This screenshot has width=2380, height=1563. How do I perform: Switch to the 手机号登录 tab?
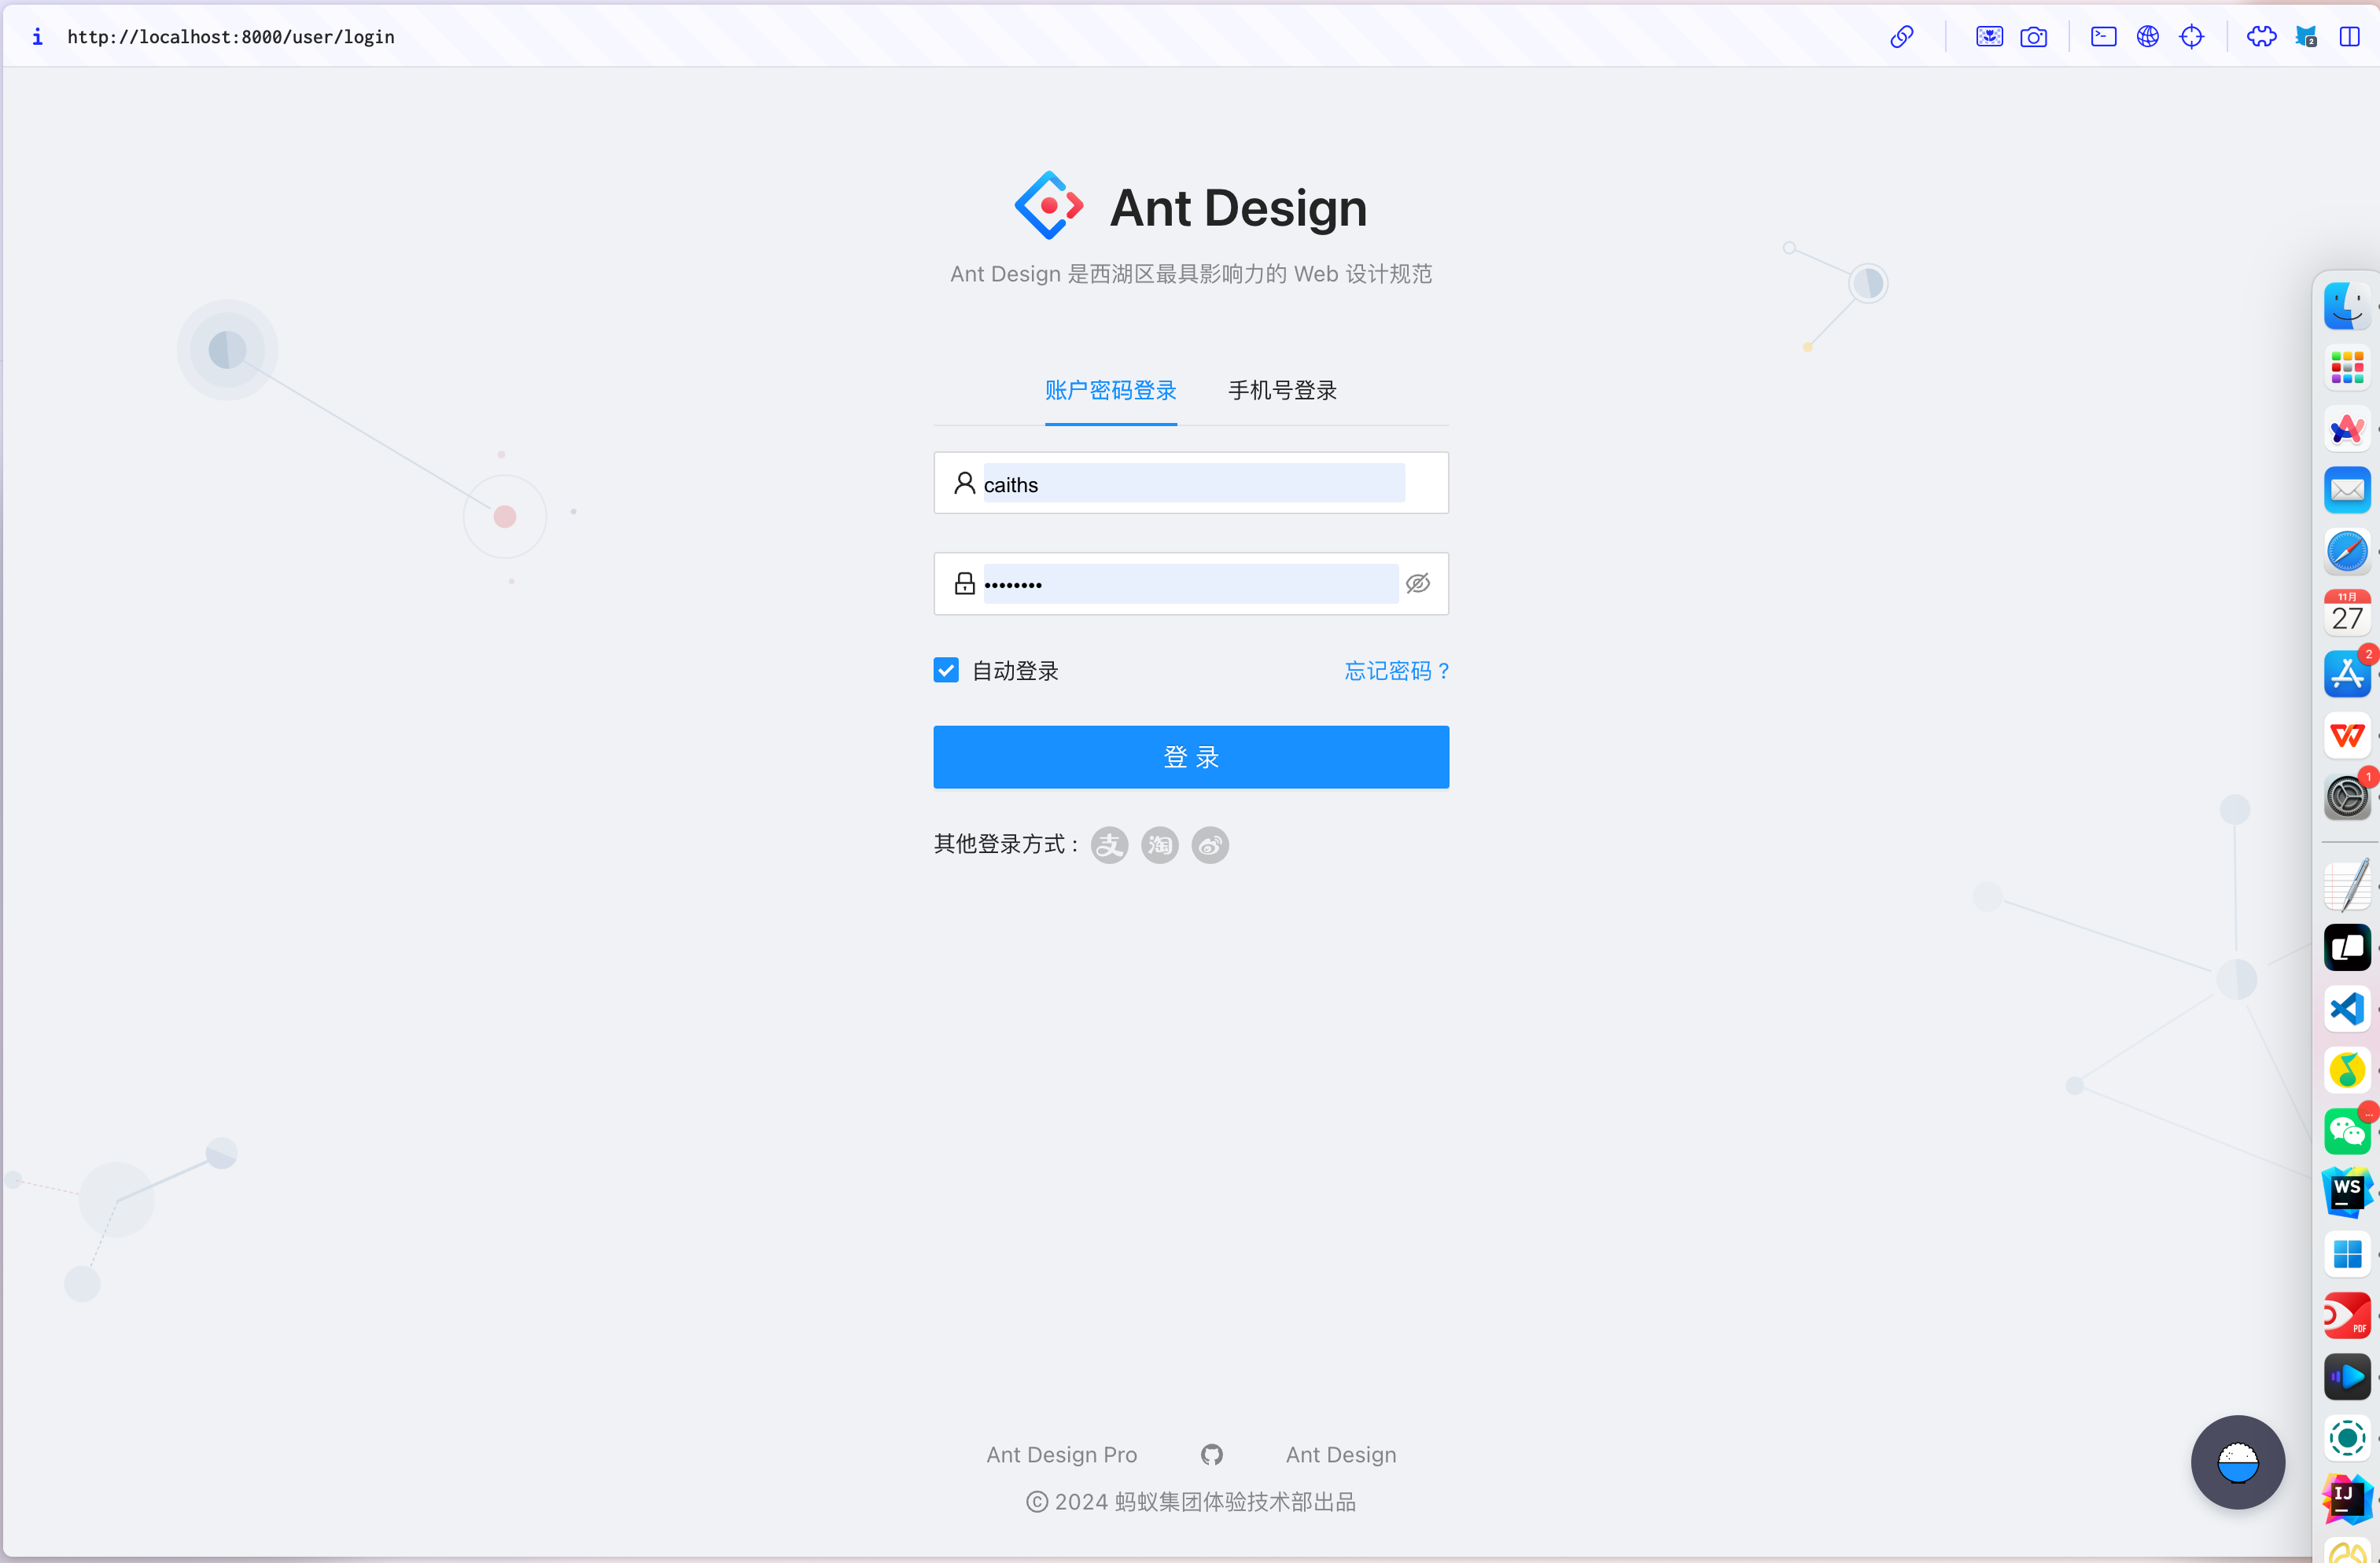[x=1282, y=391]
